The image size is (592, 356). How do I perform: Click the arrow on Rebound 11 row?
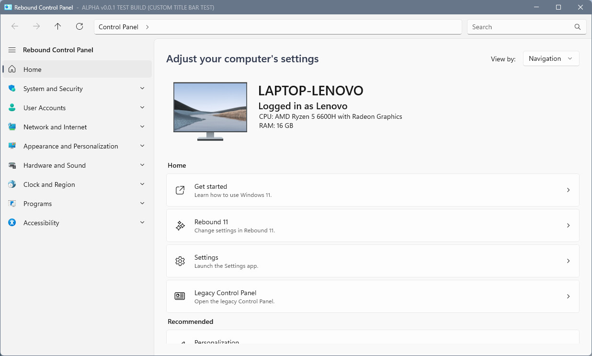[x=568, y=226]
